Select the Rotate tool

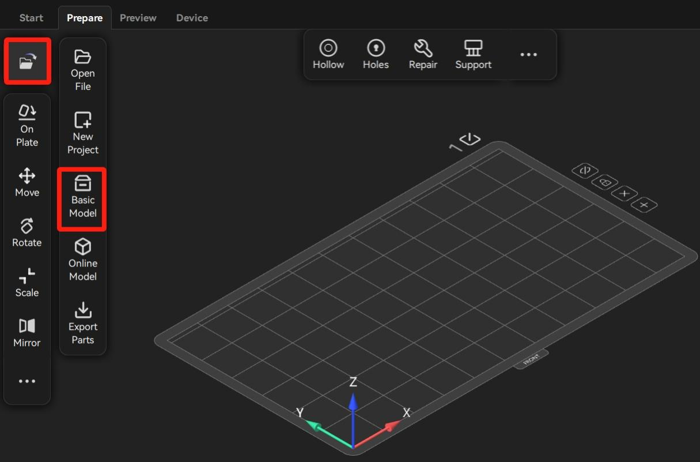click(x=27, y=232)
